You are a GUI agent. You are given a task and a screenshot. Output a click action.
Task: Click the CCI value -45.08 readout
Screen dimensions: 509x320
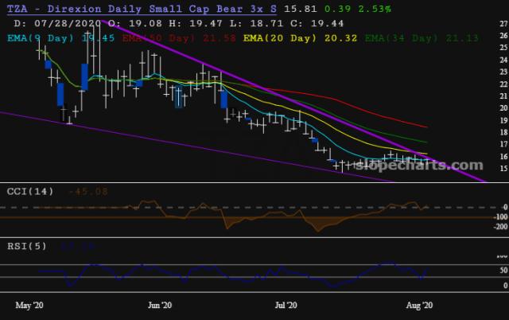pos(89,191)
